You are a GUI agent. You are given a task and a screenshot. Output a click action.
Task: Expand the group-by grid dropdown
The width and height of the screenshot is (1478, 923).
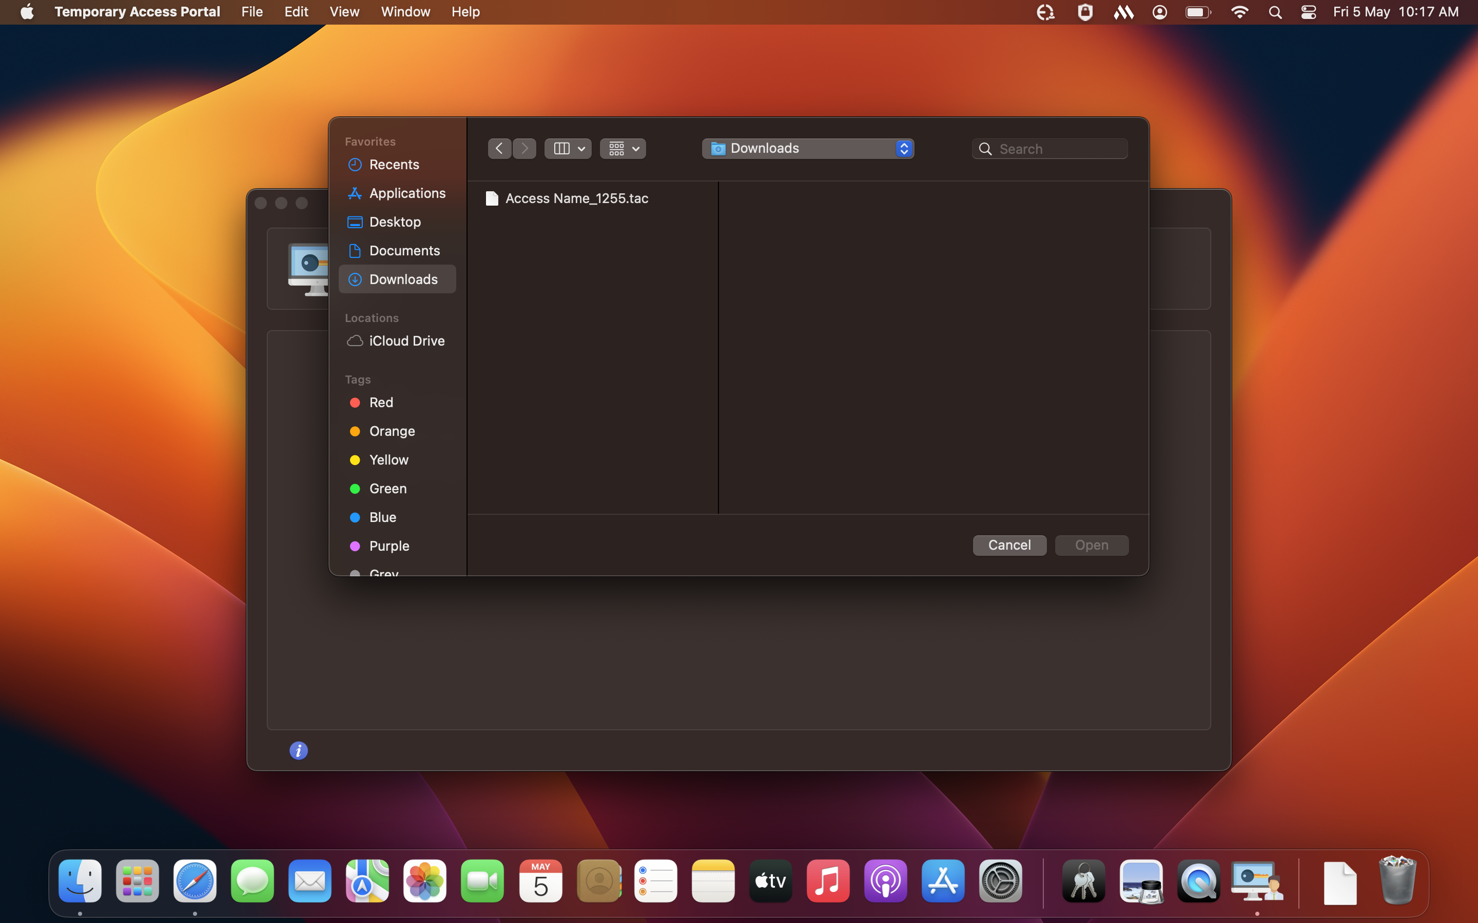click(x=623, y=148)
